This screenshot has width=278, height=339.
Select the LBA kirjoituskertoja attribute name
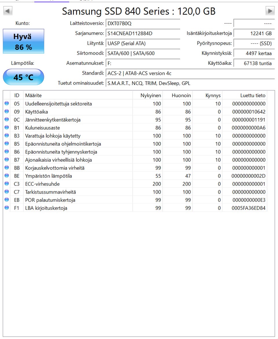[46, 208]
